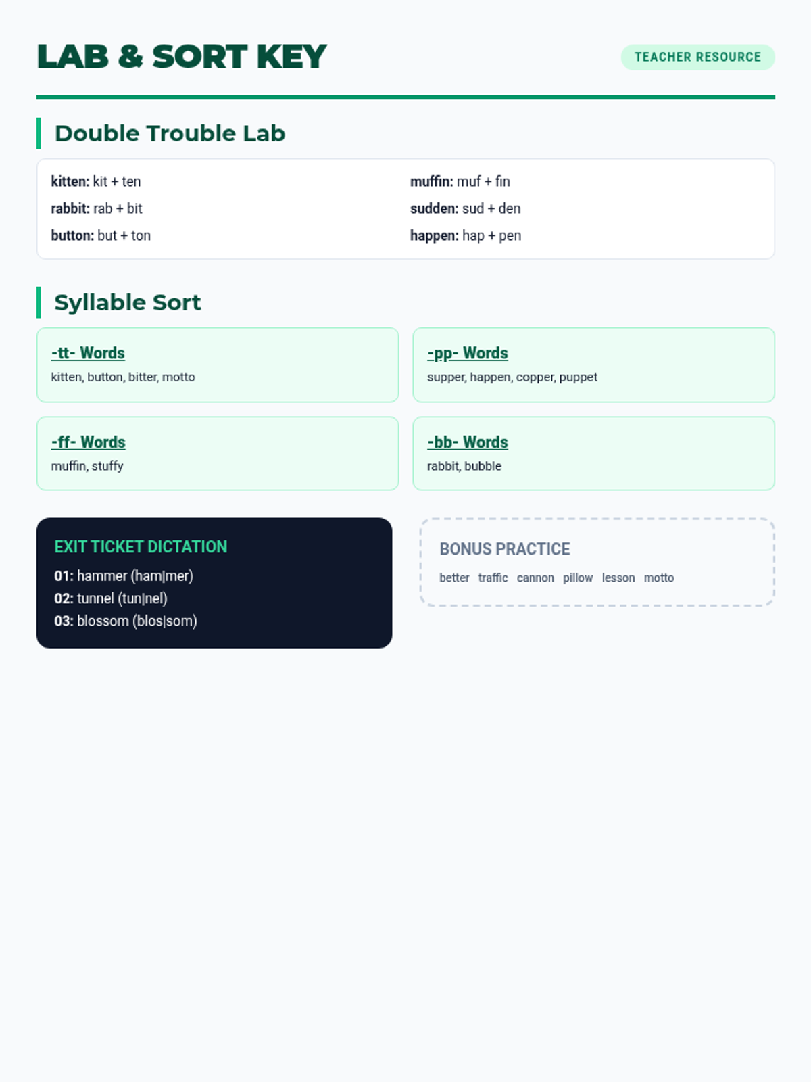Click the Bonus Practice heading
Viewport: 811px width, 1082px height.
click(x=505, y=549)
